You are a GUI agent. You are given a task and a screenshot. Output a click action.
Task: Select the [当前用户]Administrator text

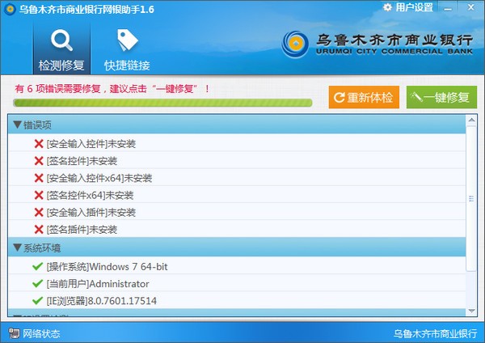point(98,284)
